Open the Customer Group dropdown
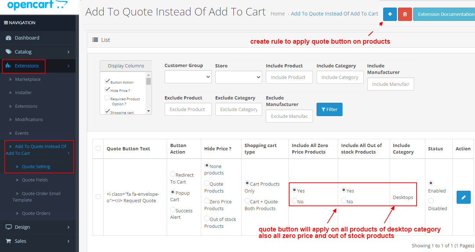This screenshot has width=475, height=252. click(x=188, y=77)
